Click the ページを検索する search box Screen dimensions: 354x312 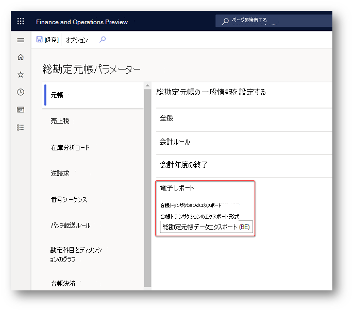[274, 21]
